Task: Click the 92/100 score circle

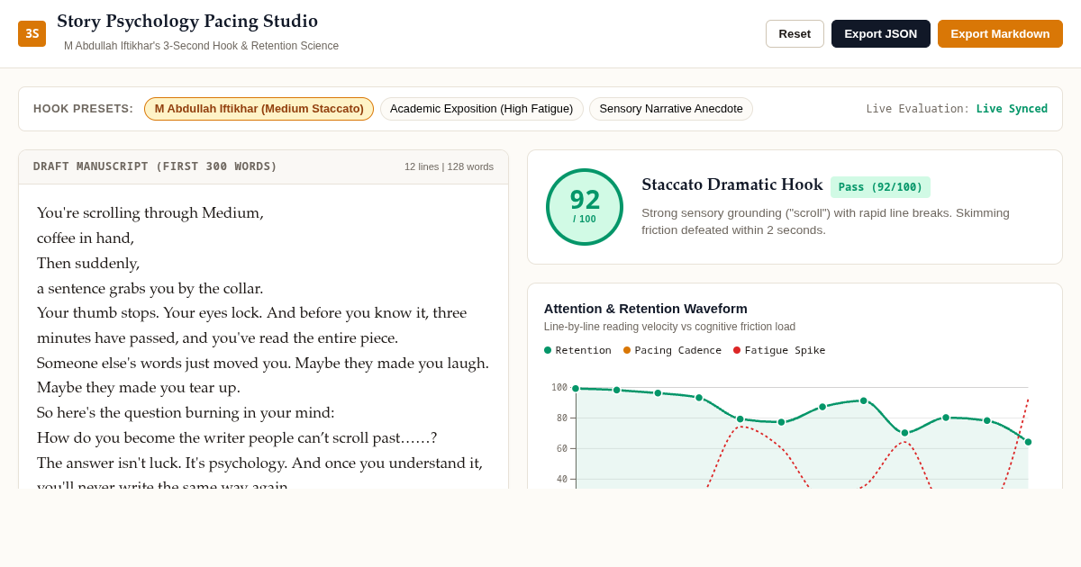Action: (x=585, y=207)
